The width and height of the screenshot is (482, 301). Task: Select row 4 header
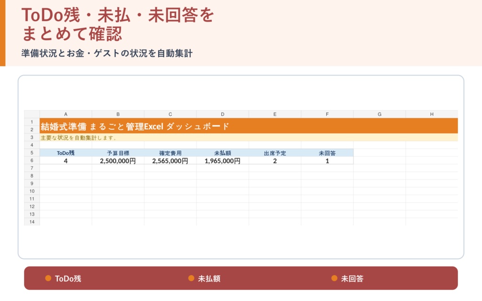click(32, 145)
